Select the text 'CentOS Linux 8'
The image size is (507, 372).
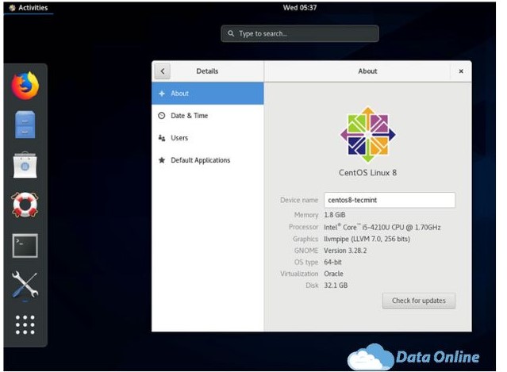tap(367, 173)
